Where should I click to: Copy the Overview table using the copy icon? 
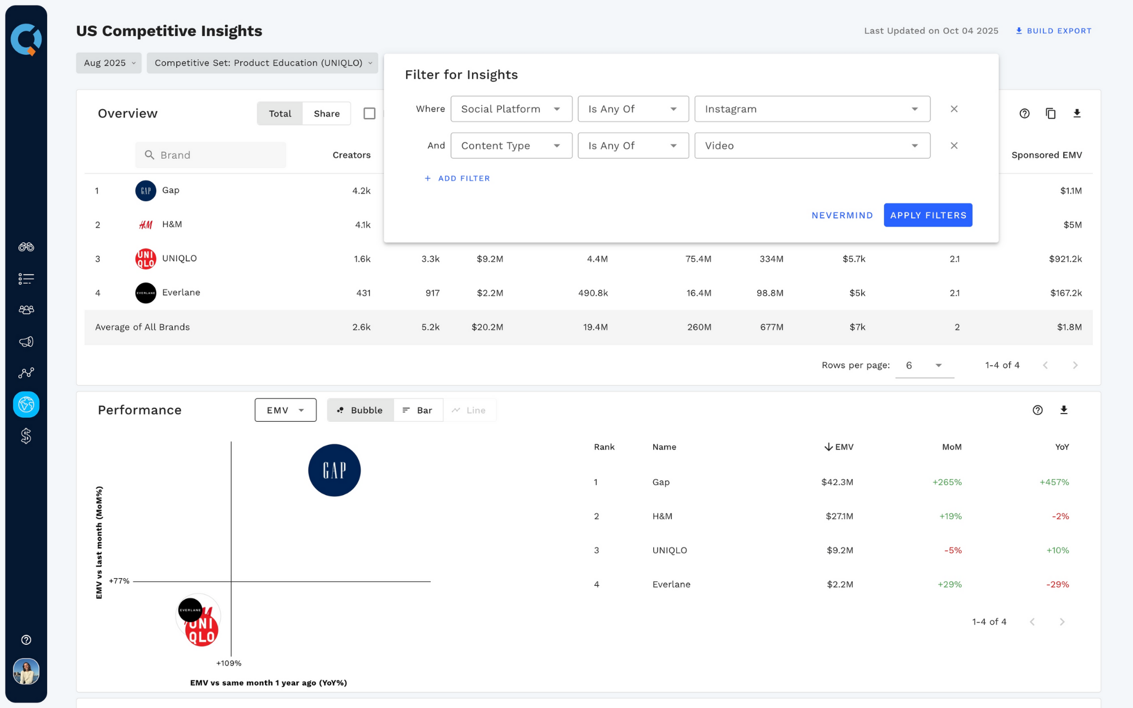click(1051, 113)
